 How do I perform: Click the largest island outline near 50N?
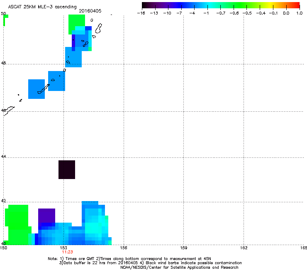98,28
